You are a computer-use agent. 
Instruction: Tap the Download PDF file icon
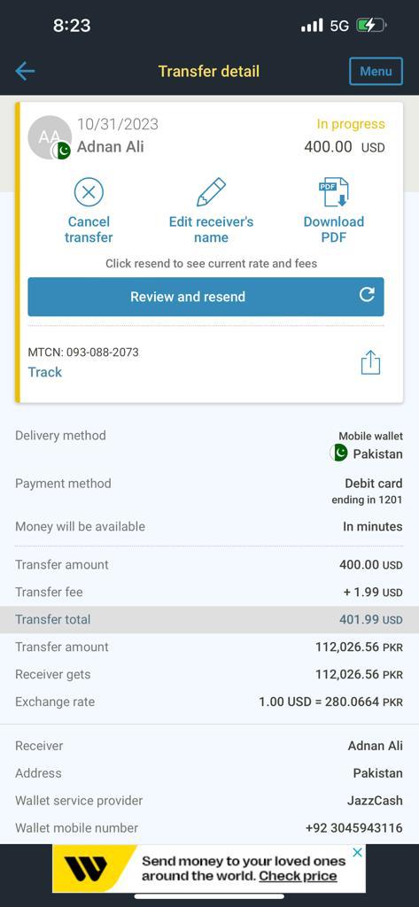[x=334, y=192]
